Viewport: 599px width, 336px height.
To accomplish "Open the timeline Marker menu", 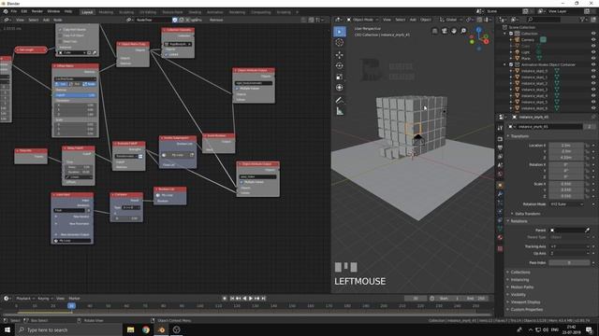I will tap(74, 299).
